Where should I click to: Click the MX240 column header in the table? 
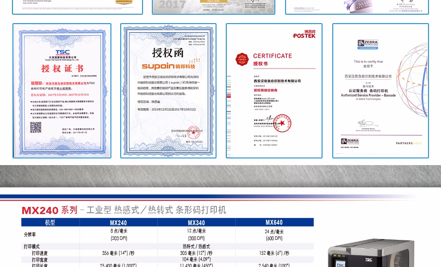tap(118, 223)
